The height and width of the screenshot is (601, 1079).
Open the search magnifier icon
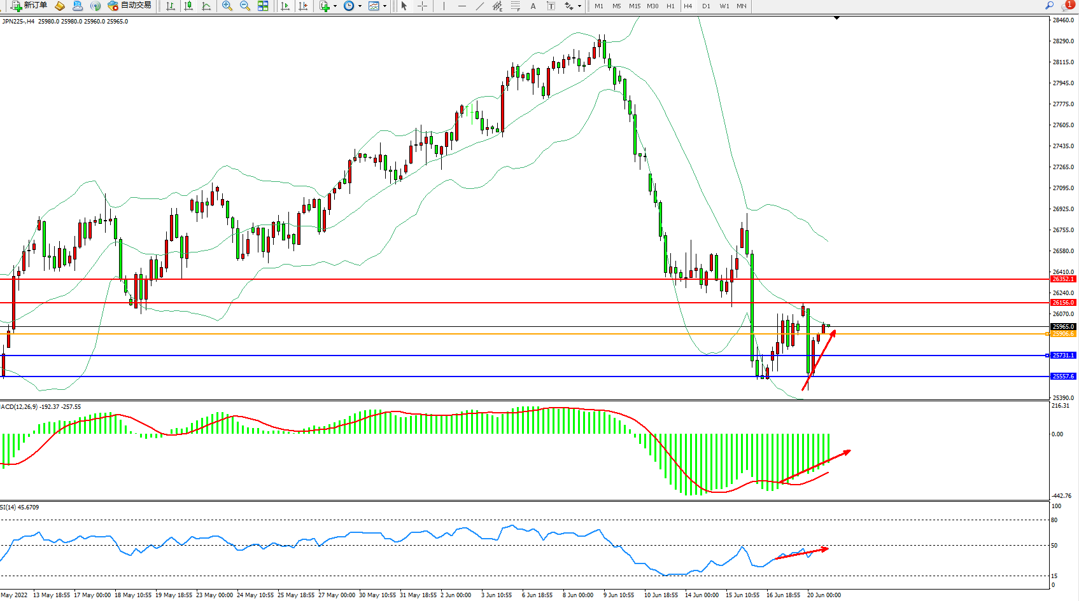click(x=1050, y=5)
